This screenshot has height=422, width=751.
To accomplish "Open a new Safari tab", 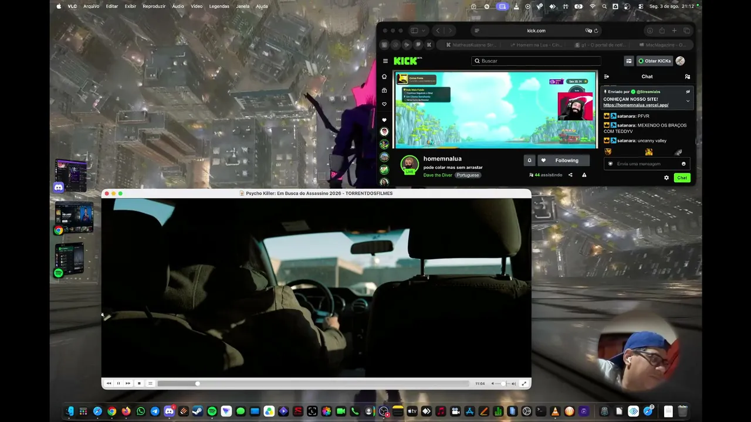I will coord(674,30).
